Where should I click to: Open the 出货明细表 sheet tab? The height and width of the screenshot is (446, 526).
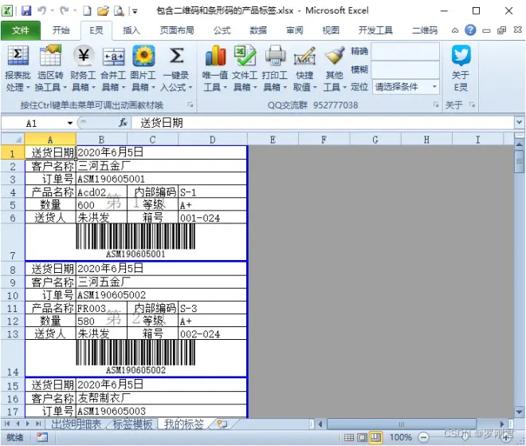(77, 424)
